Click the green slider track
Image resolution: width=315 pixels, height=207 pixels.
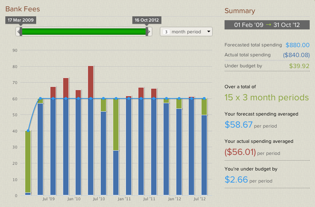point(83,32)
